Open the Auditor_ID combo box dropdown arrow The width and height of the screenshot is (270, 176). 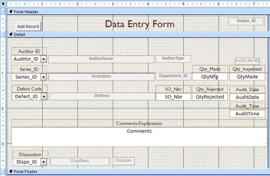(43, 59)
